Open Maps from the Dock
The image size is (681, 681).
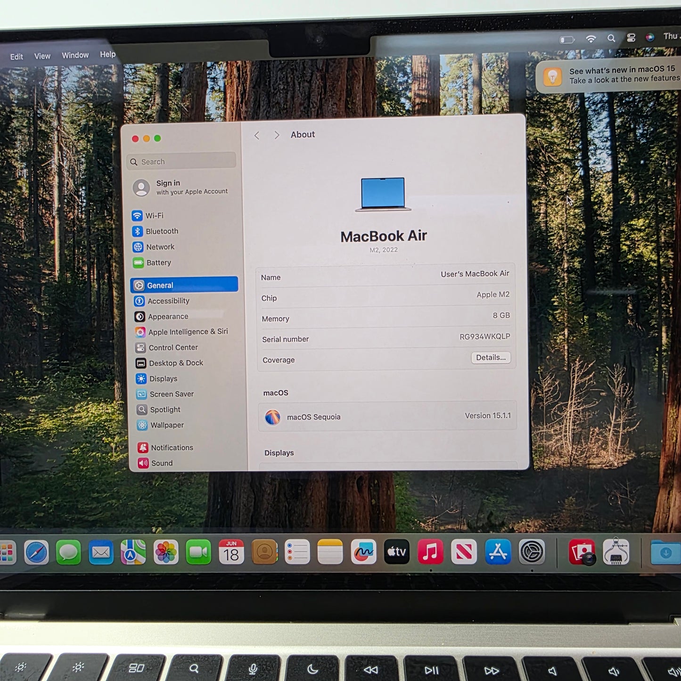coord(133,552)
